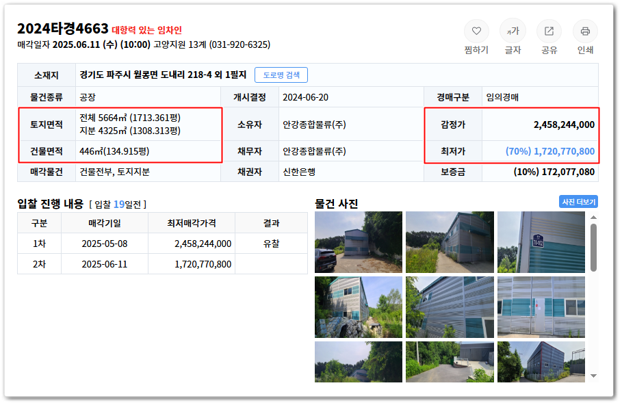The image size is (622, 405).
Task: Click the 개시결정 date 2024-06-20
Action: point(305,97)
